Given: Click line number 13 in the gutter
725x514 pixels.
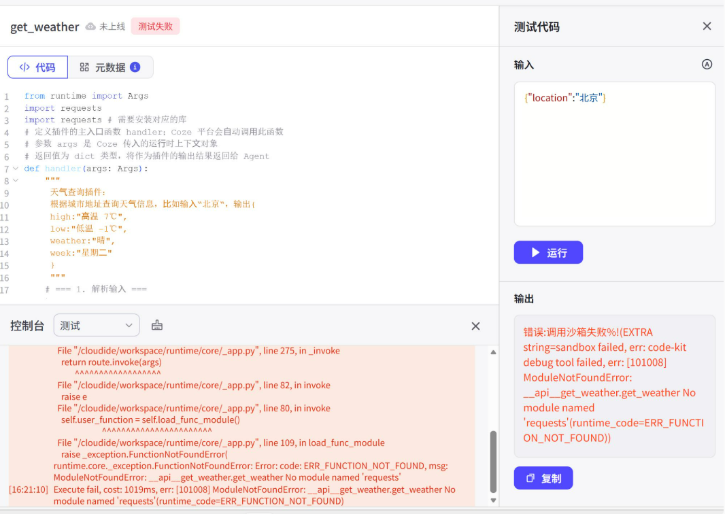Looking at the screenshot, I should coord(5,241).
